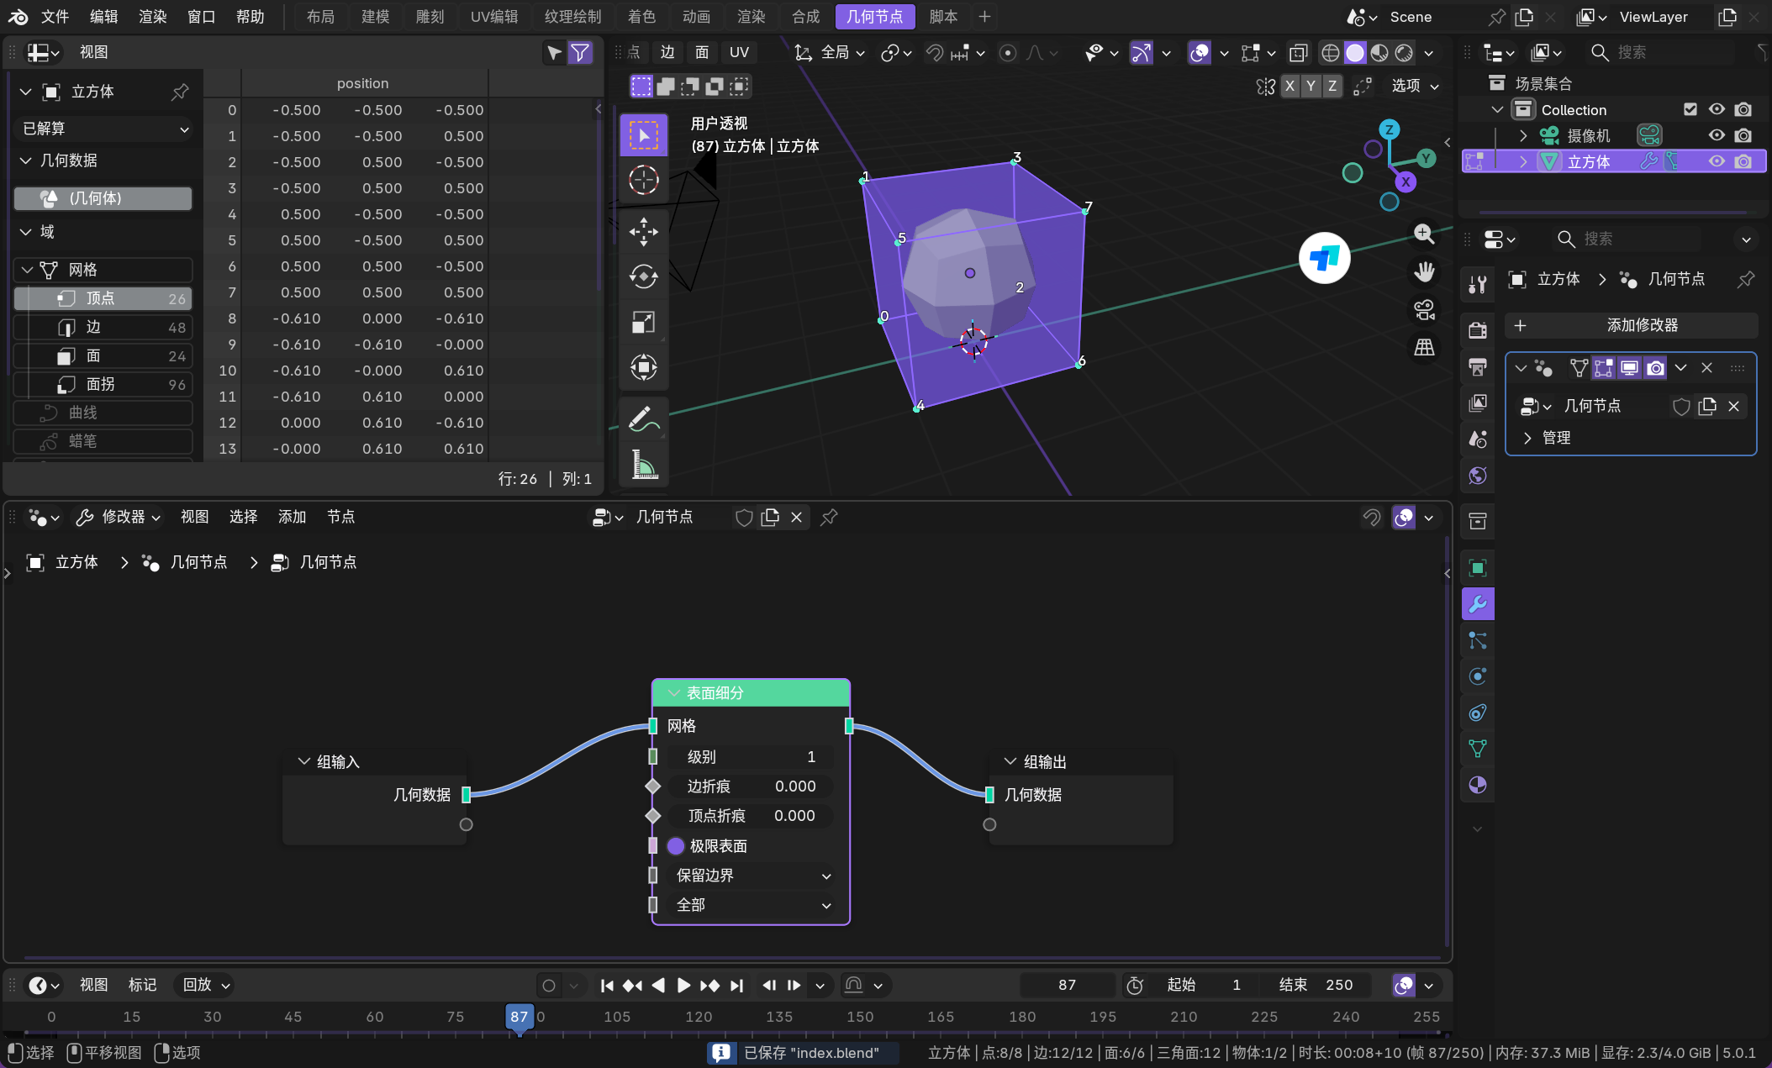The height and width of the screenshot is (1068, 1772).
Task: Select the Rotate tool icon
Action: (x=643, y=276)
